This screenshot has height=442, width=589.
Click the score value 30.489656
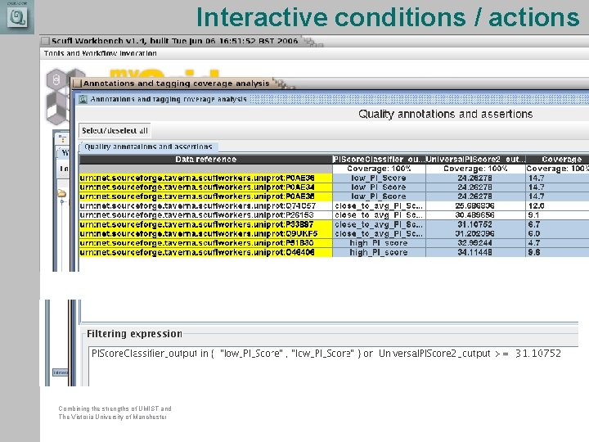tap(474, 215)
